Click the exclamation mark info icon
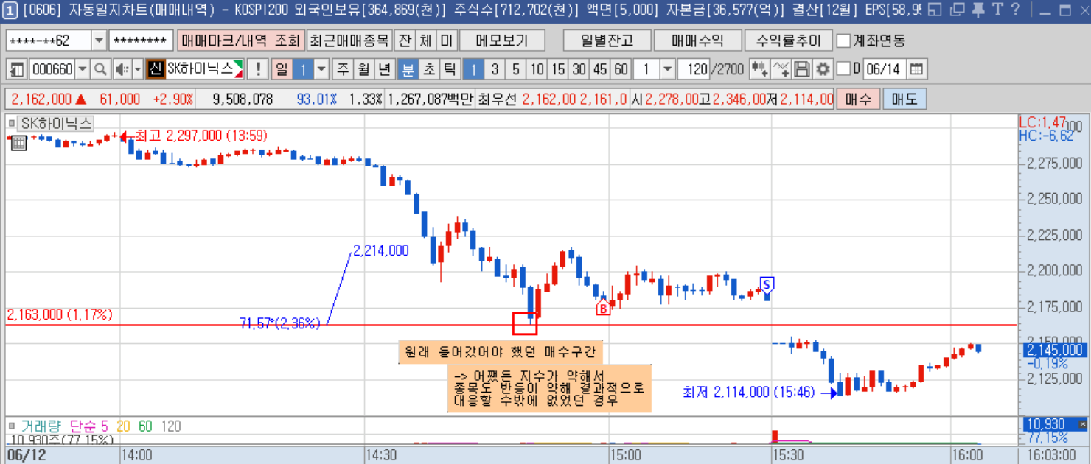The height and width of the screenshot is (464, 1091). 258,70
